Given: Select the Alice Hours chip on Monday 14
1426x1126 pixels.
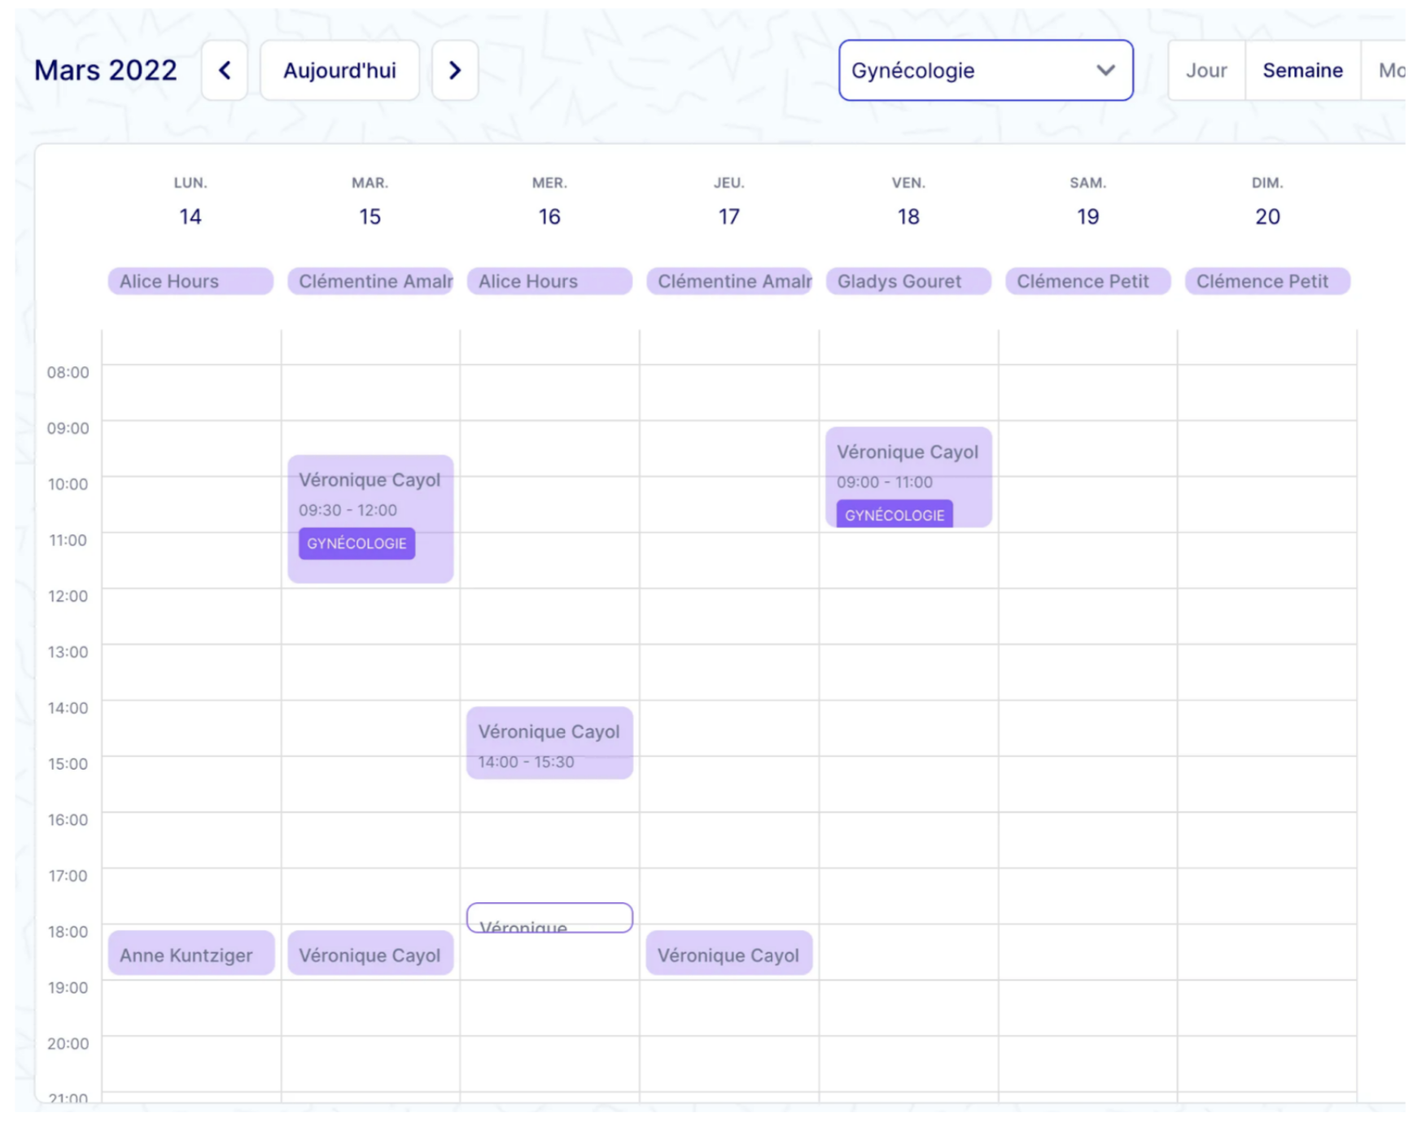Looking at the screenshot, I should coord(190,281).
